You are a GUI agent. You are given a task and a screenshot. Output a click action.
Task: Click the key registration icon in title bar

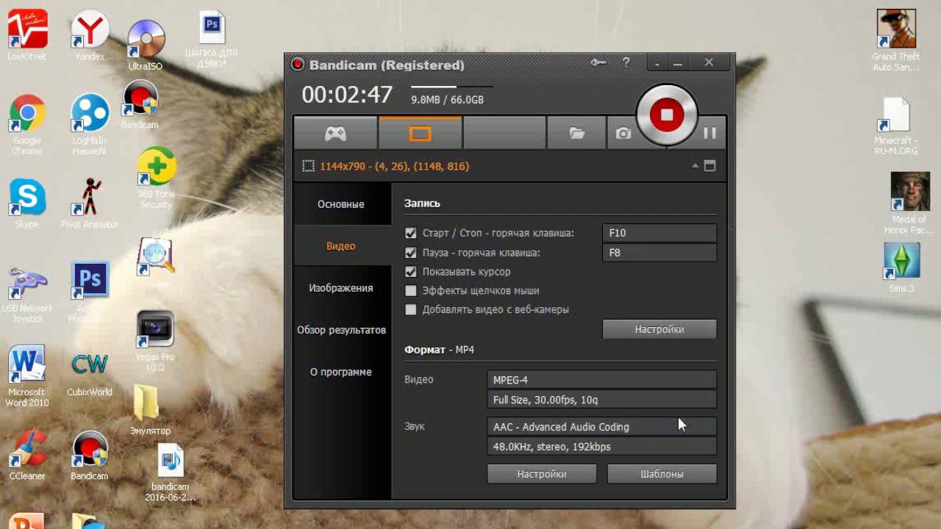598,63
